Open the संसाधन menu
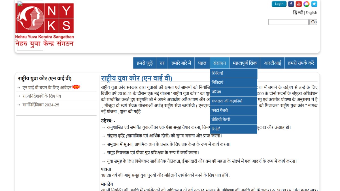The height and width of the screenshot is (191, 340). [x=219, y=63]
